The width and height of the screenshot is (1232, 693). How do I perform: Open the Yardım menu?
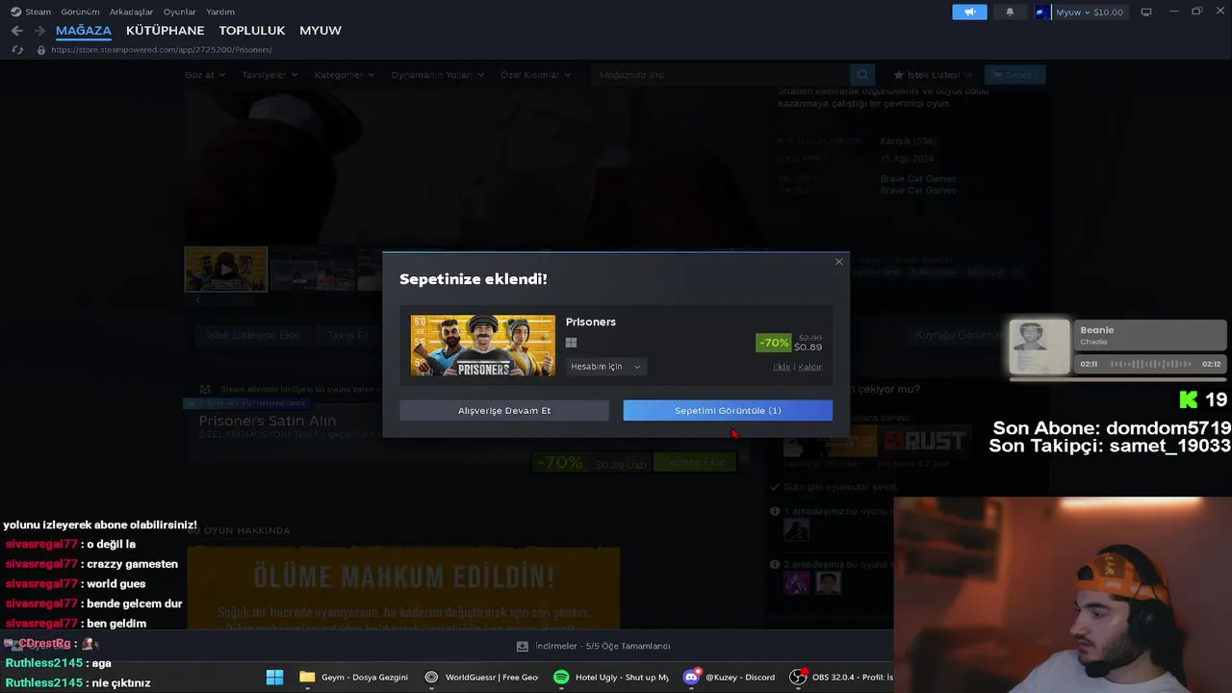pyautogui.click(x=220, y=12)
